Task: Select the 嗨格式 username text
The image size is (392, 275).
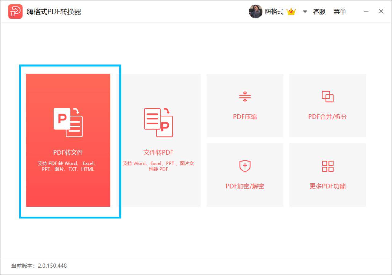Action: point(274,12)
